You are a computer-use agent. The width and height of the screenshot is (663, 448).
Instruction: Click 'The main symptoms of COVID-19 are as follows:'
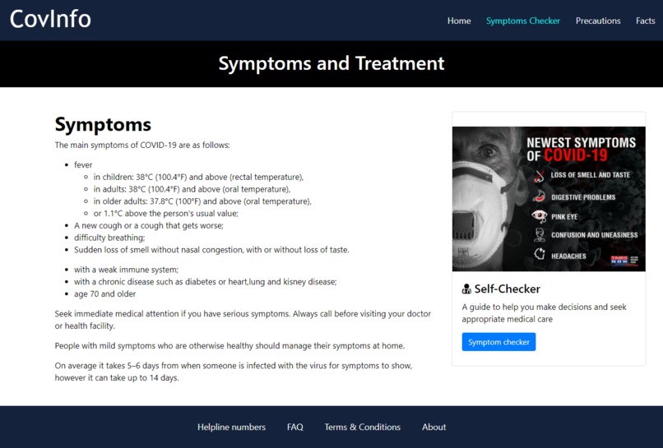click(142, 145)
